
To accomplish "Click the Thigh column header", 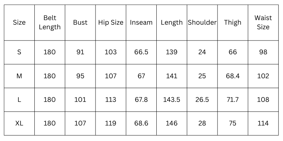I will pyautogui.click(x=232, y=23).
